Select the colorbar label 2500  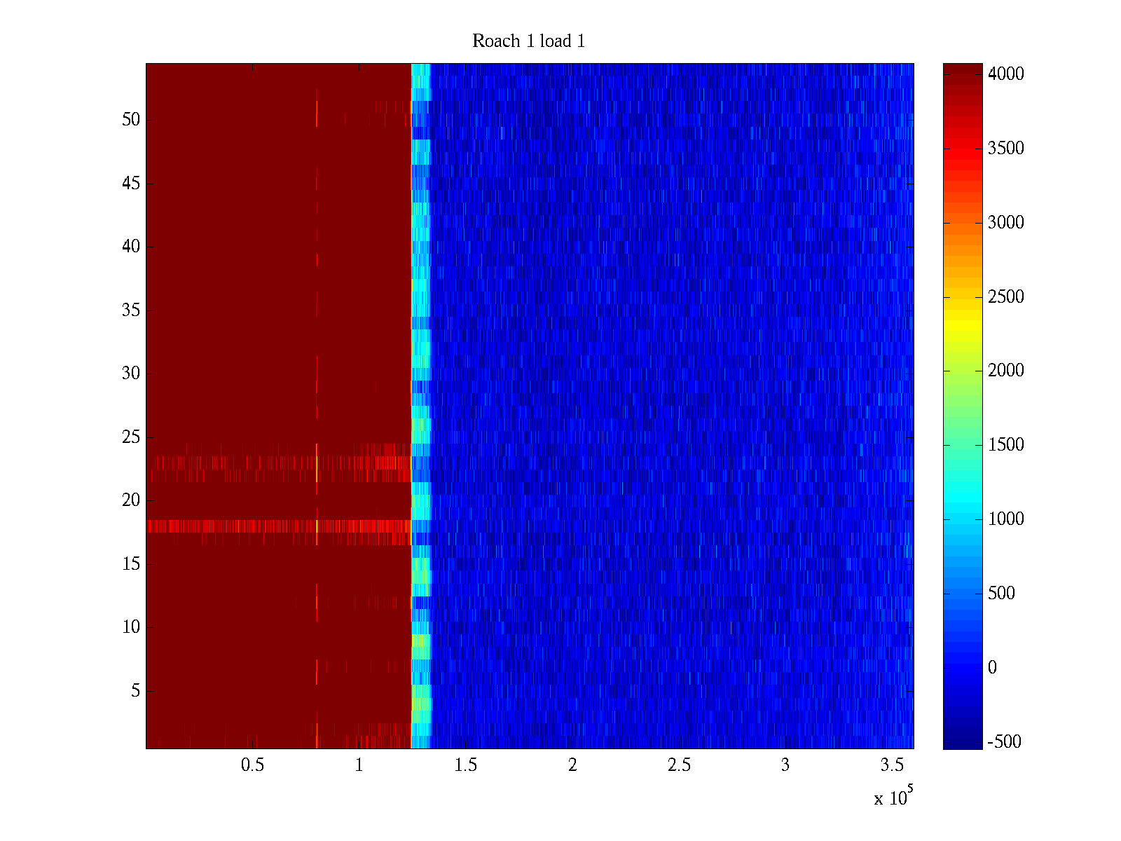(x=1005, y=296)
